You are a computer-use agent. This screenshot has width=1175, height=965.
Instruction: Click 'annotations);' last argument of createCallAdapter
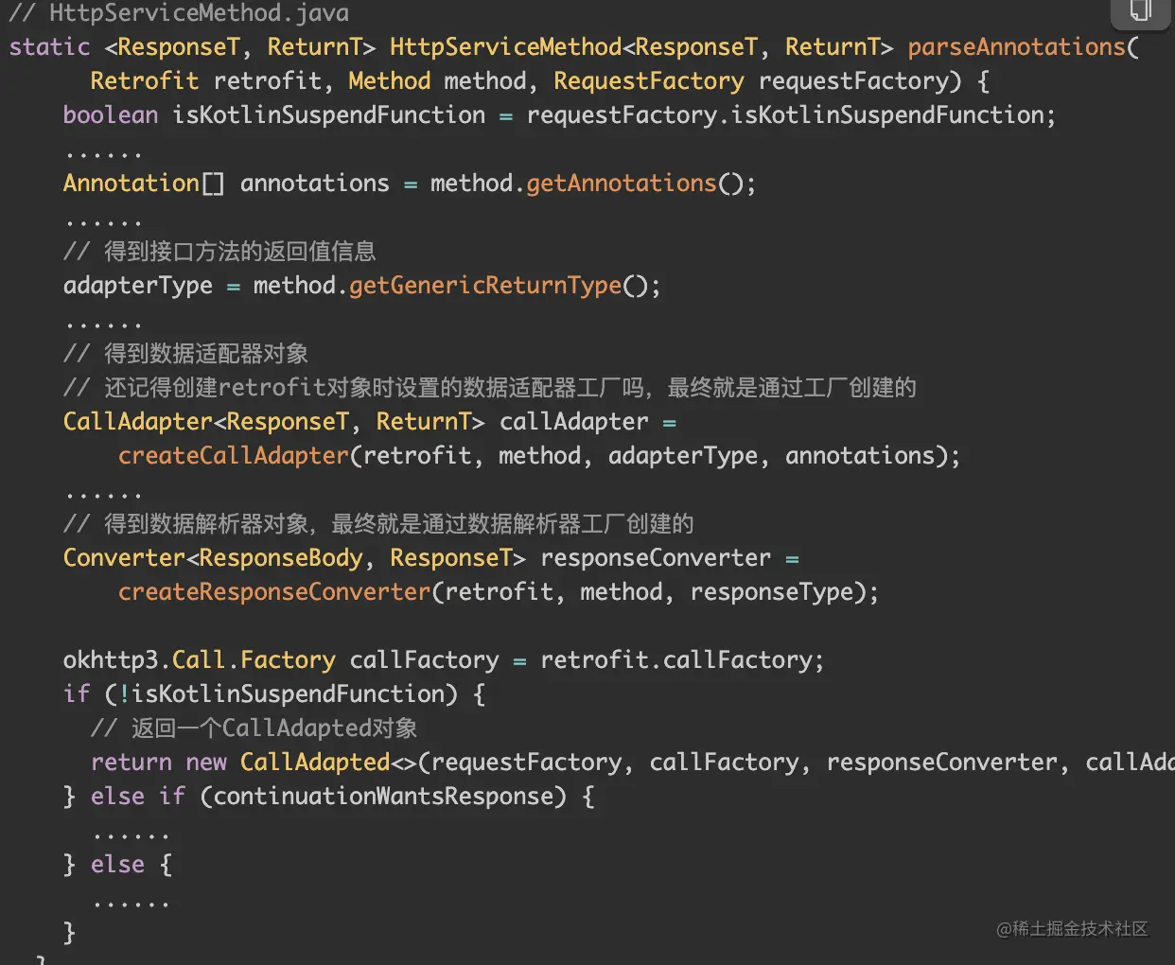point(872,456)
